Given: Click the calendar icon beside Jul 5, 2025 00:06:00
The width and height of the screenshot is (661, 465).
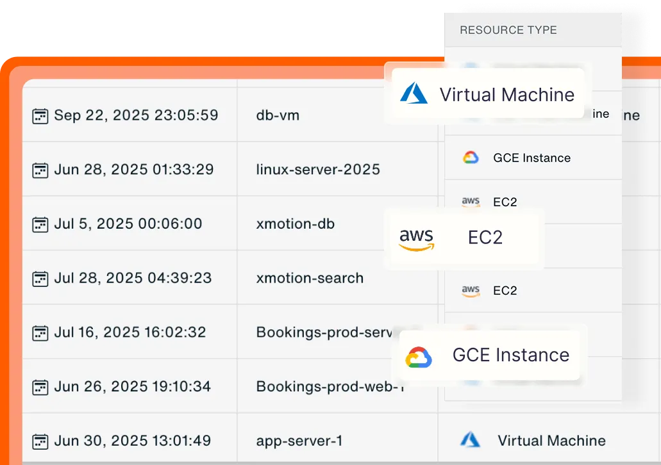Looking at the screenshot, I should pos(40,225).
